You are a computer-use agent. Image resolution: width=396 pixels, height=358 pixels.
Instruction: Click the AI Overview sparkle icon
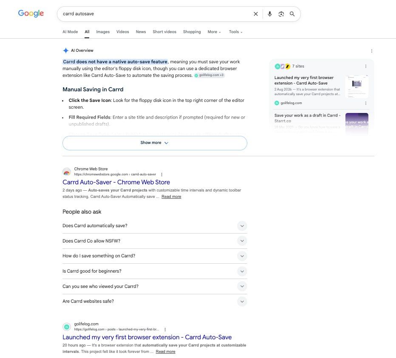[x=66, y=51]
